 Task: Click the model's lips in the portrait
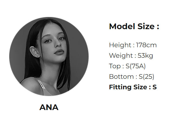[59, 52]
